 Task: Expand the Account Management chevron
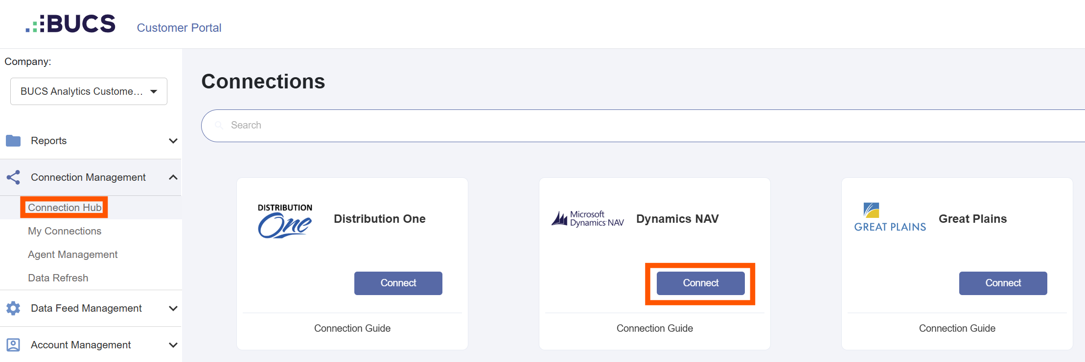pyautogui.click(x=173, y=345)
